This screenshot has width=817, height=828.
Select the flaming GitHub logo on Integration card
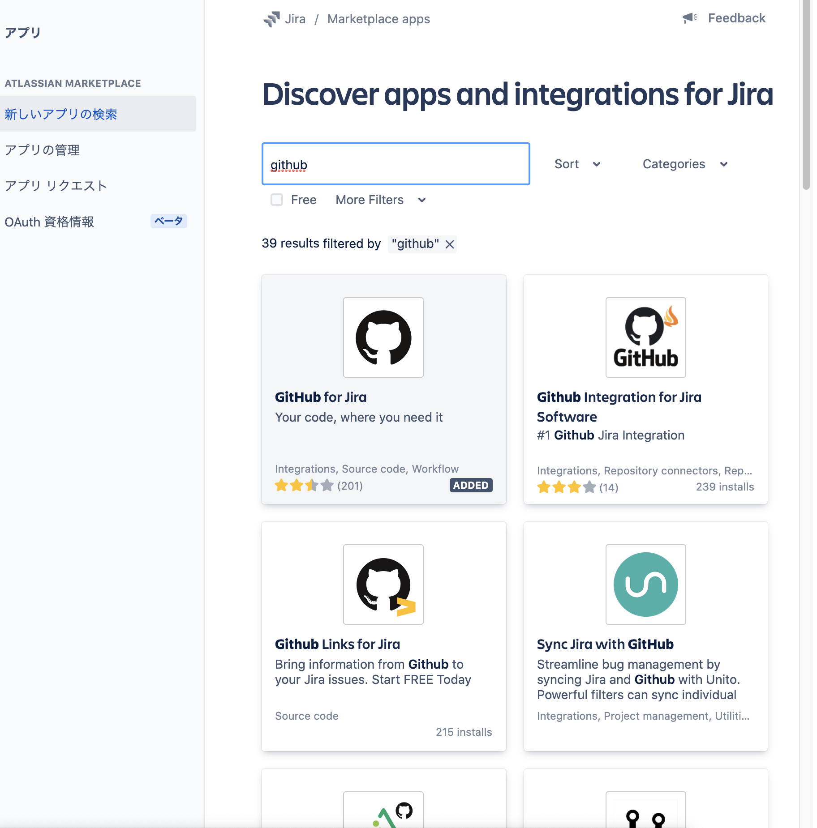(x=645, y=337)
